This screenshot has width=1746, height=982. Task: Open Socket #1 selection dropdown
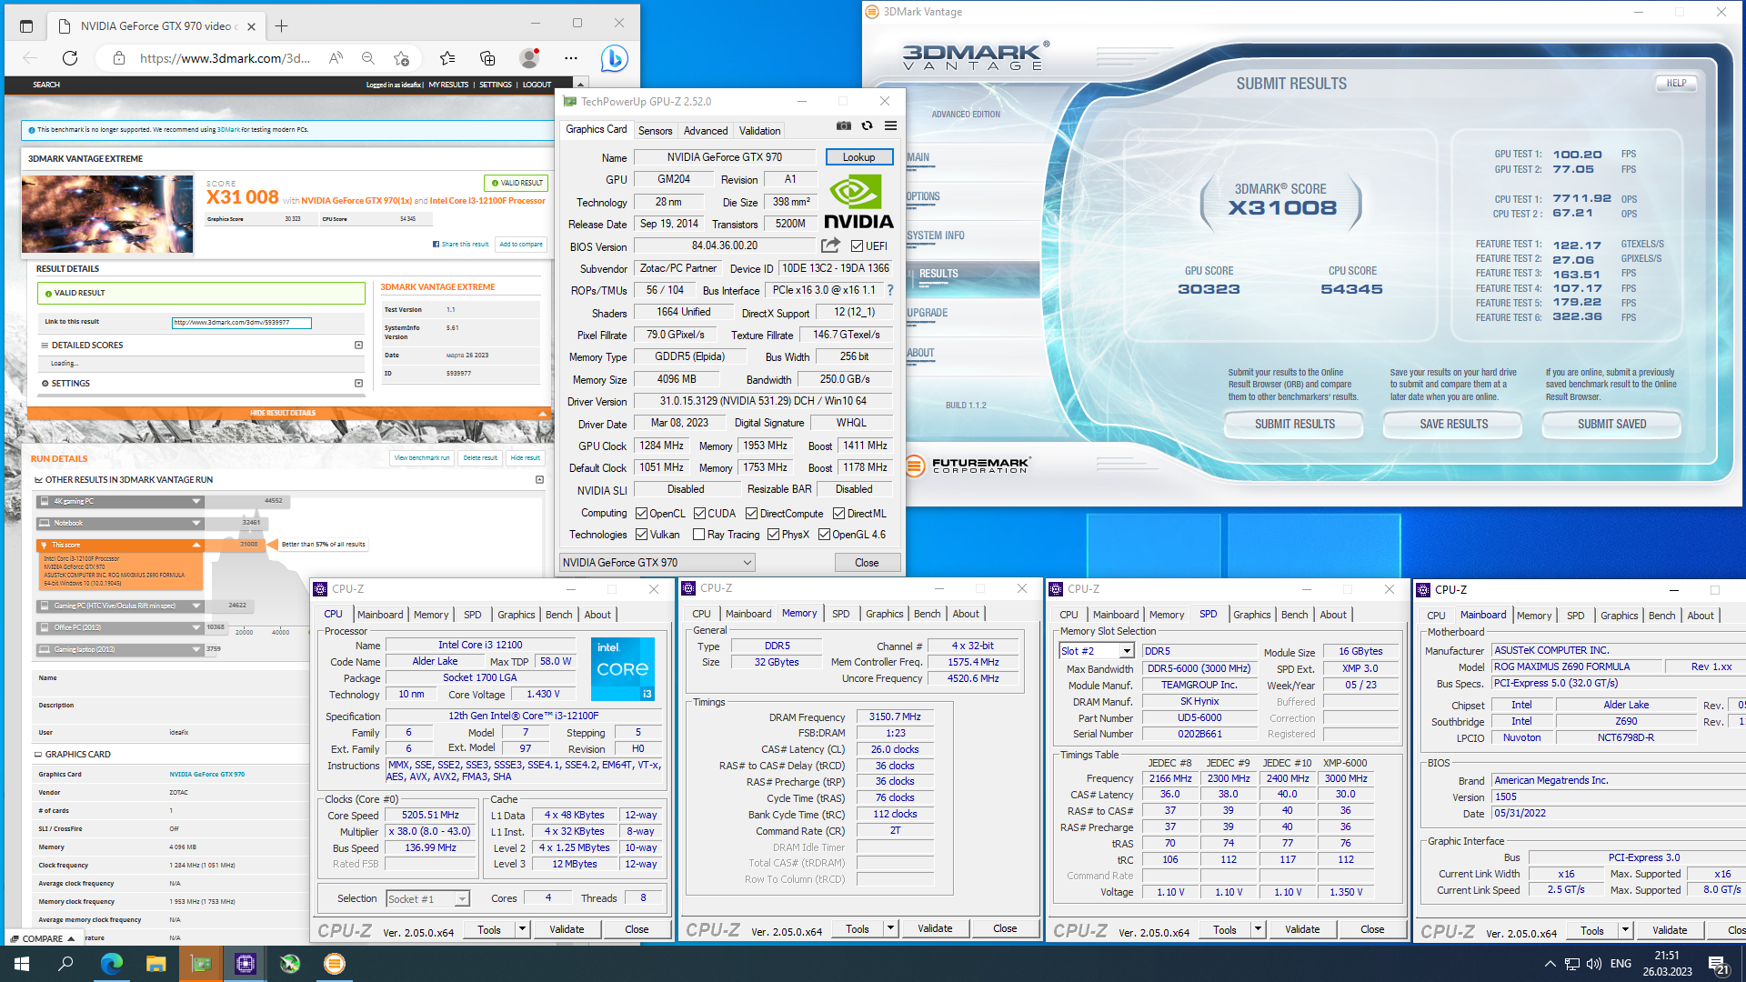pyautogui.click(x=427, y=899)
